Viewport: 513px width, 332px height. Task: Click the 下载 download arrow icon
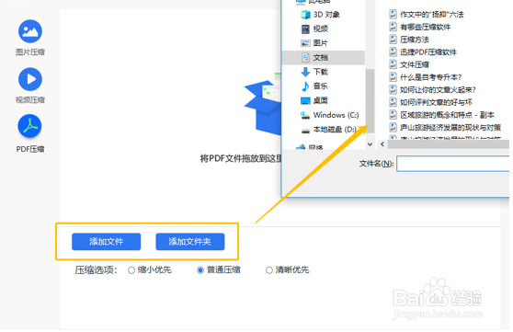pyautogui.click(x=305, y=72)
